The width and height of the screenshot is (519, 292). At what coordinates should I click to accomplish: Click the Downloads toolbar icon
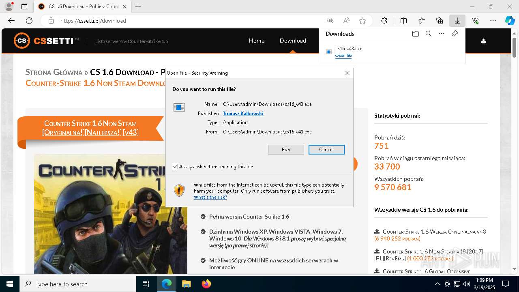pos(457,21)
